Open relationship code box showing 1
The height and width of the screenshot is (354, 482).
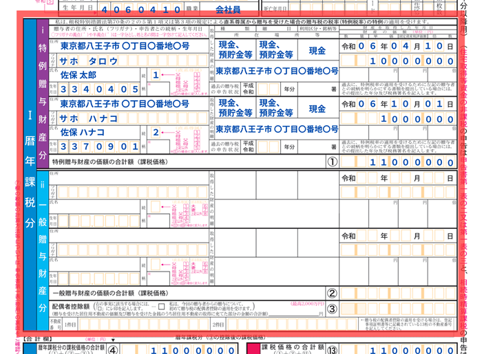point(156,74)
